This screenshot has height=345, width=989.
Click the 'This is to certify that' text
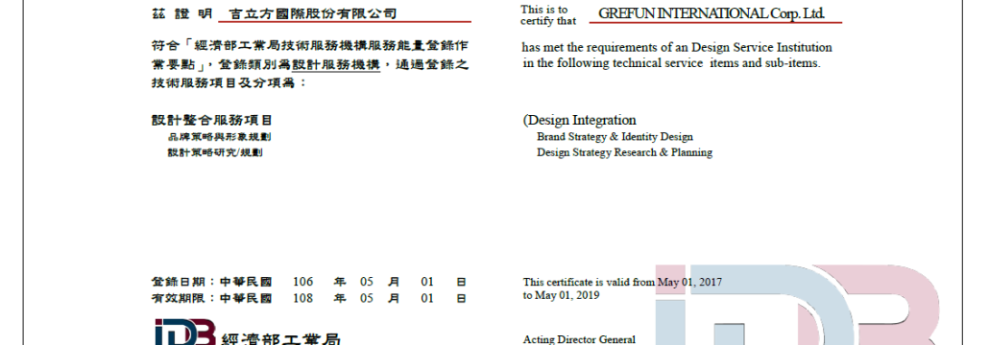(x=548, y=15)
